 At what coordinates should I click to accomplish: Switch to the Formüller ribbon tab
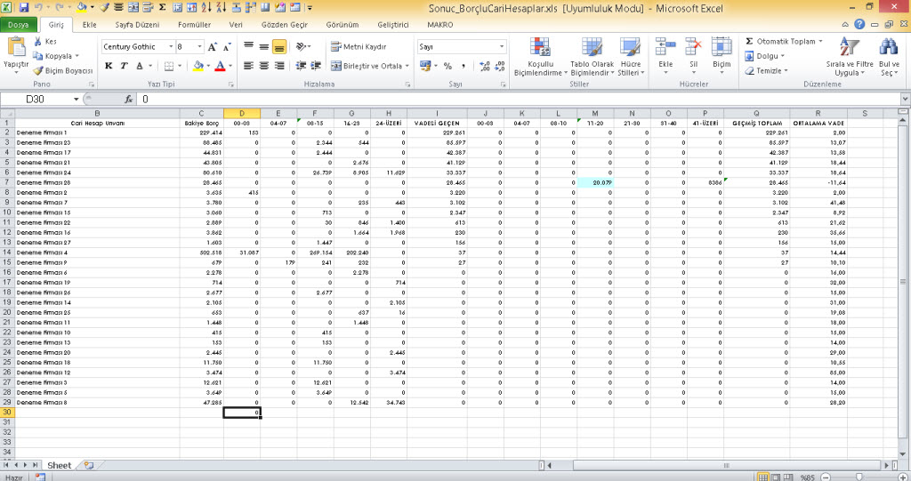[x=195, y=25]
